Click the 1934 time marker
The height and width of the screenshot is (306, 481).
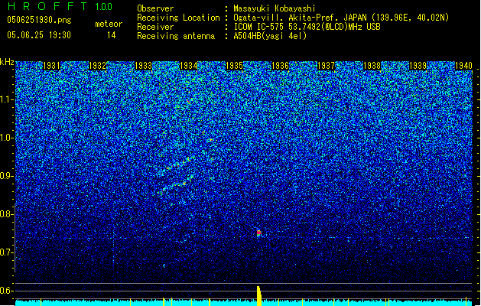(x=189, y=66)
